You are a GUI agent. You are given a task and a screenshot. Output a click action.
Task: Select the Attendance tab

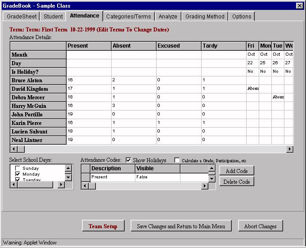click(x=84, y=16)
